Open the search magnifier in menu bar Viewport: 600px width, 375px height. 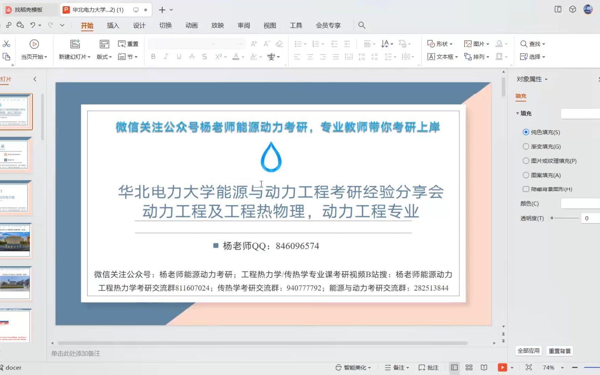coord(362,25)
